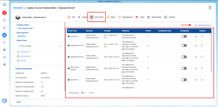The height and width of the screenshot is (107, 218).
Task: Click the Created column header
Action: pyautogui.click(x=107, y=31)
